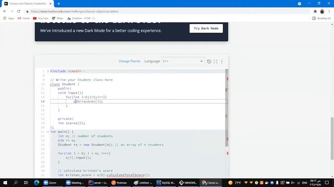Open the Problem 479A bookmark
This screenshot has height=187, width=334.
pos(81,18)
